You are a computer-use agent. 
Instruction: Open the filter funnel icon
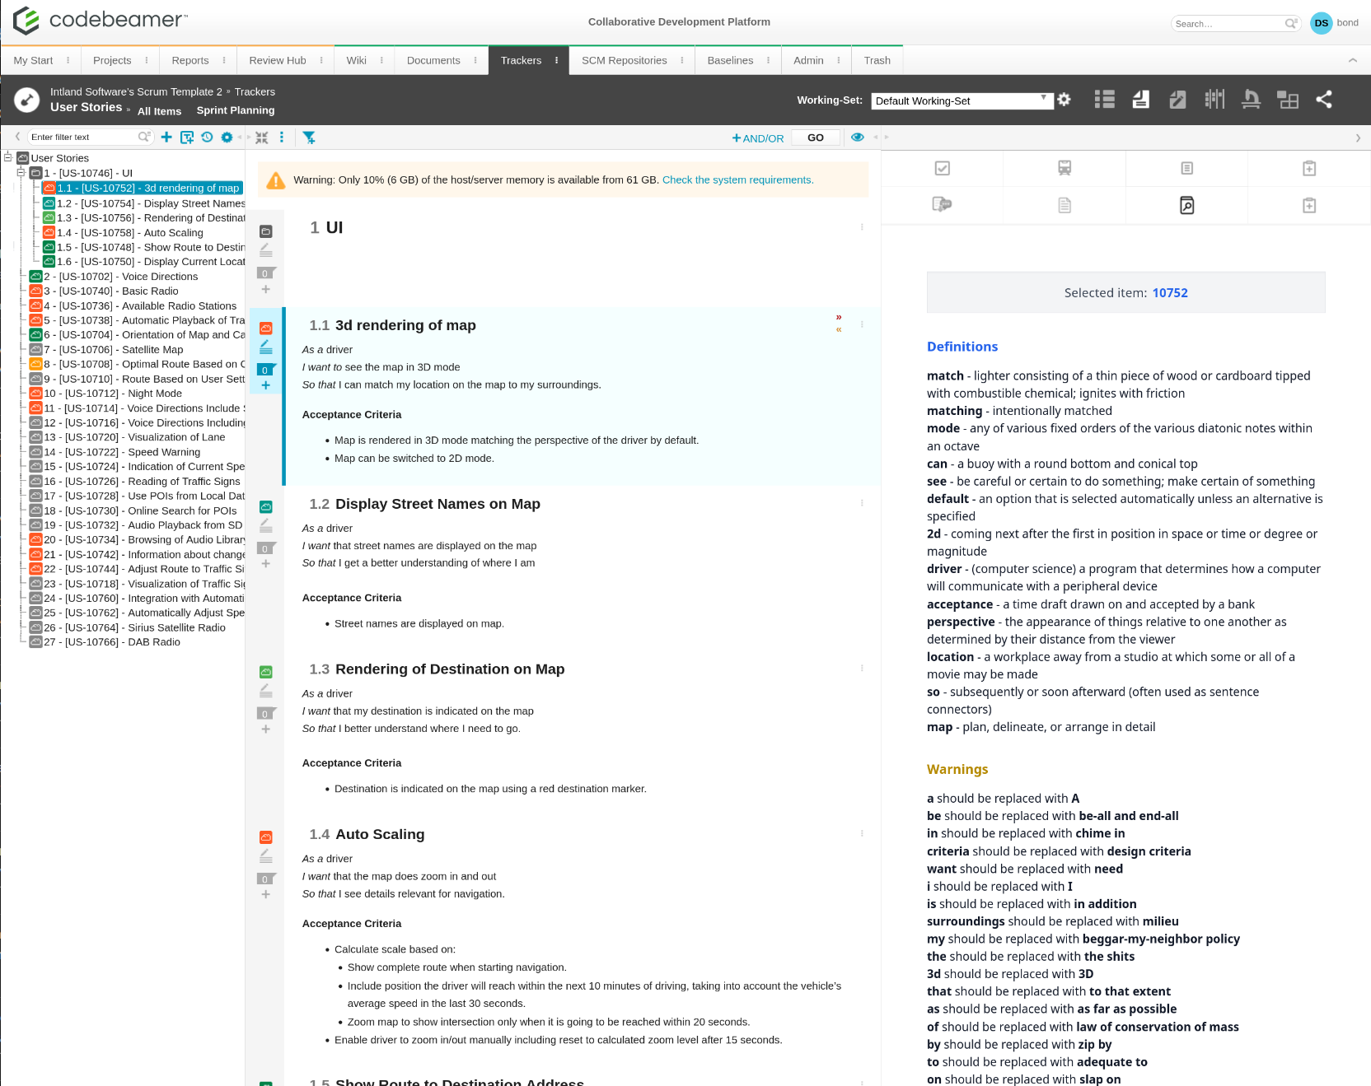tap(309, 137)
